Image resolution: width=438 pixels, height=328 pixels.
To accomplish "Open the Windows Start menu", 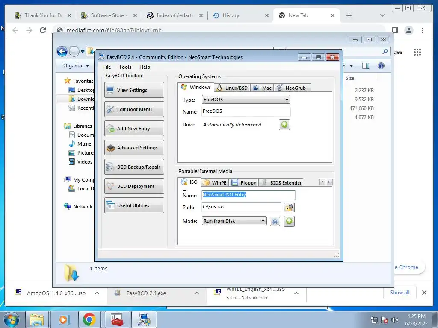I will click(12, 319).
